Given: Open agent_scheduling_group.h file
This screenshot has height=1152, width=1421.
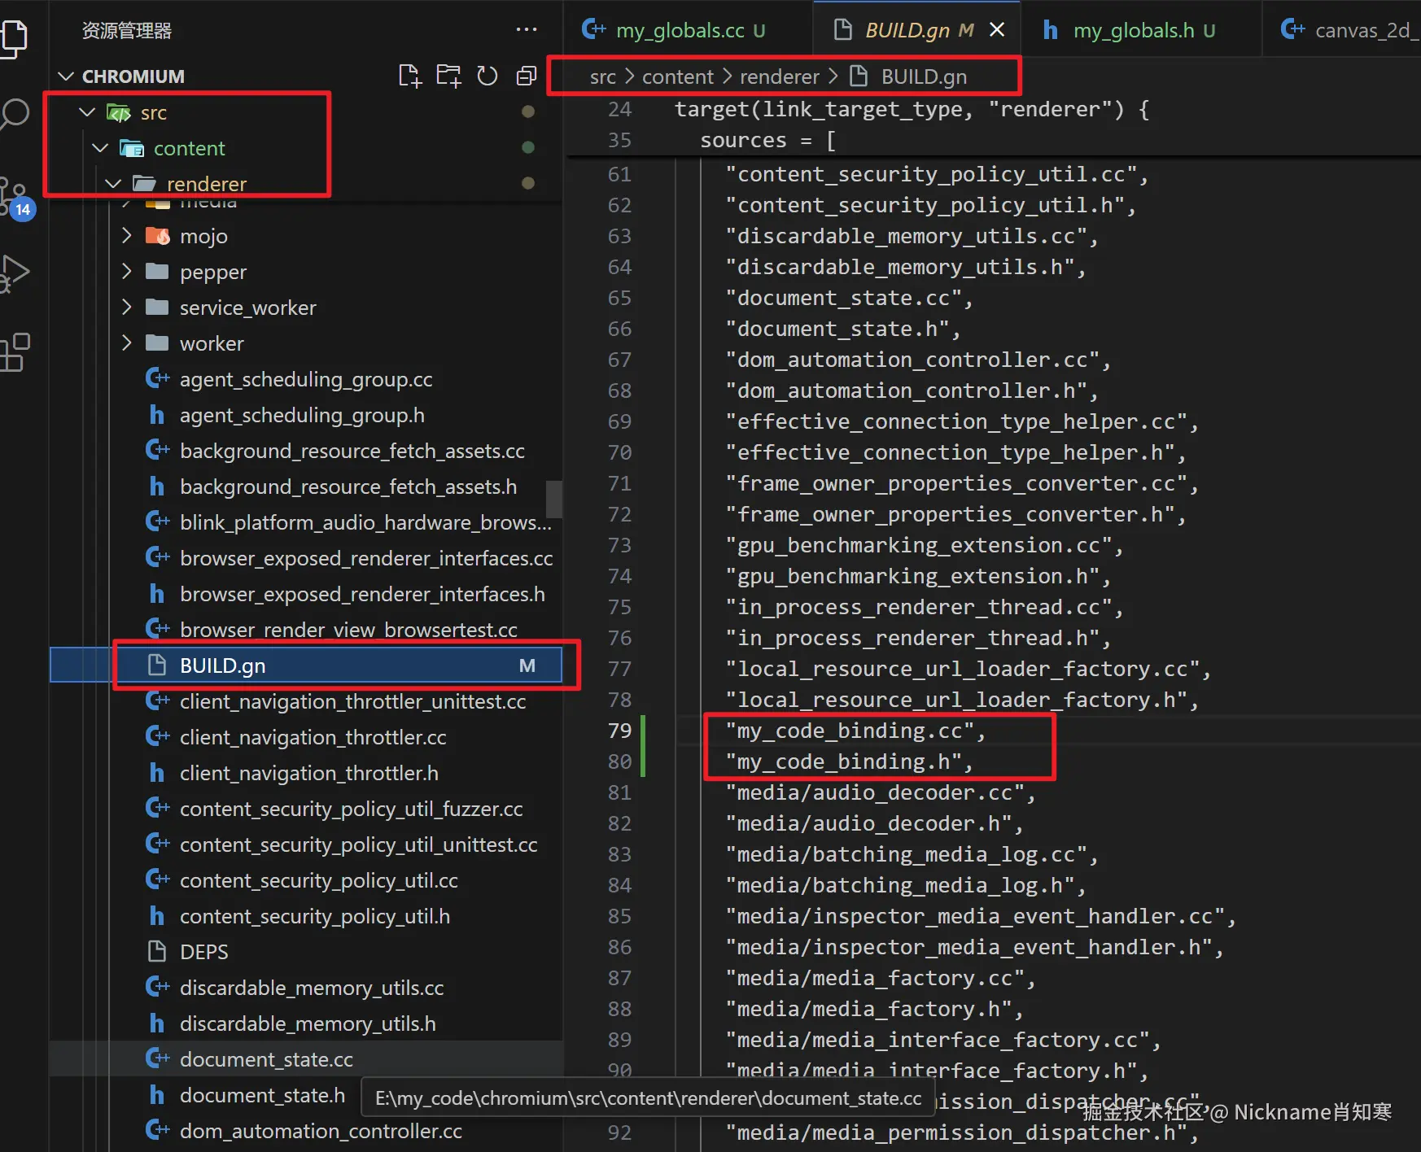Looking at the screenshot, I should point(306,415).
